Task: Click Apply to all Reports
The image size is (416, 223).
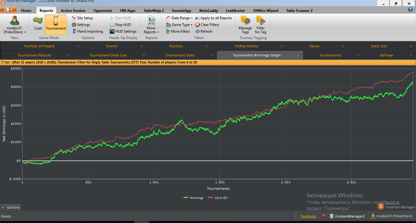Action: (x=213, y=18)
